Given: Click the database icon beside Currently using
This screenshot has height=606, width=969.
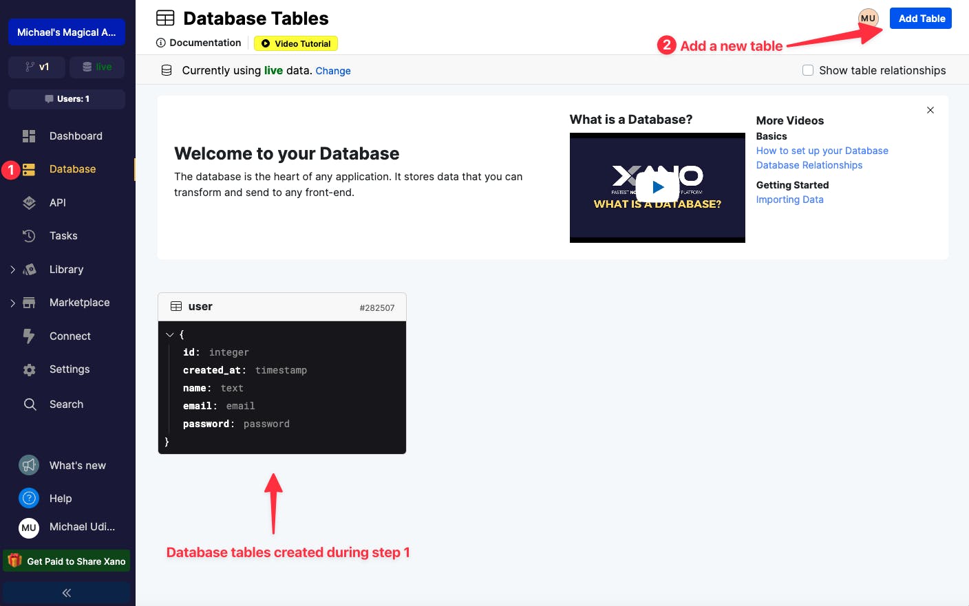Looking at the screenshot, I should point(167,70).
